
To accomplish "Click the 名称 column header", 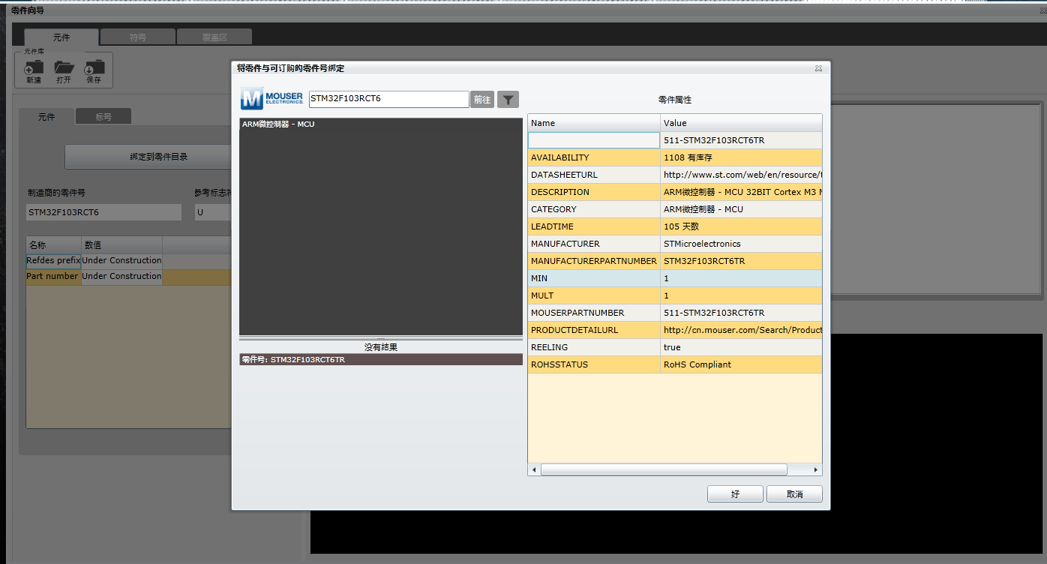I will [x=54, y=245].
